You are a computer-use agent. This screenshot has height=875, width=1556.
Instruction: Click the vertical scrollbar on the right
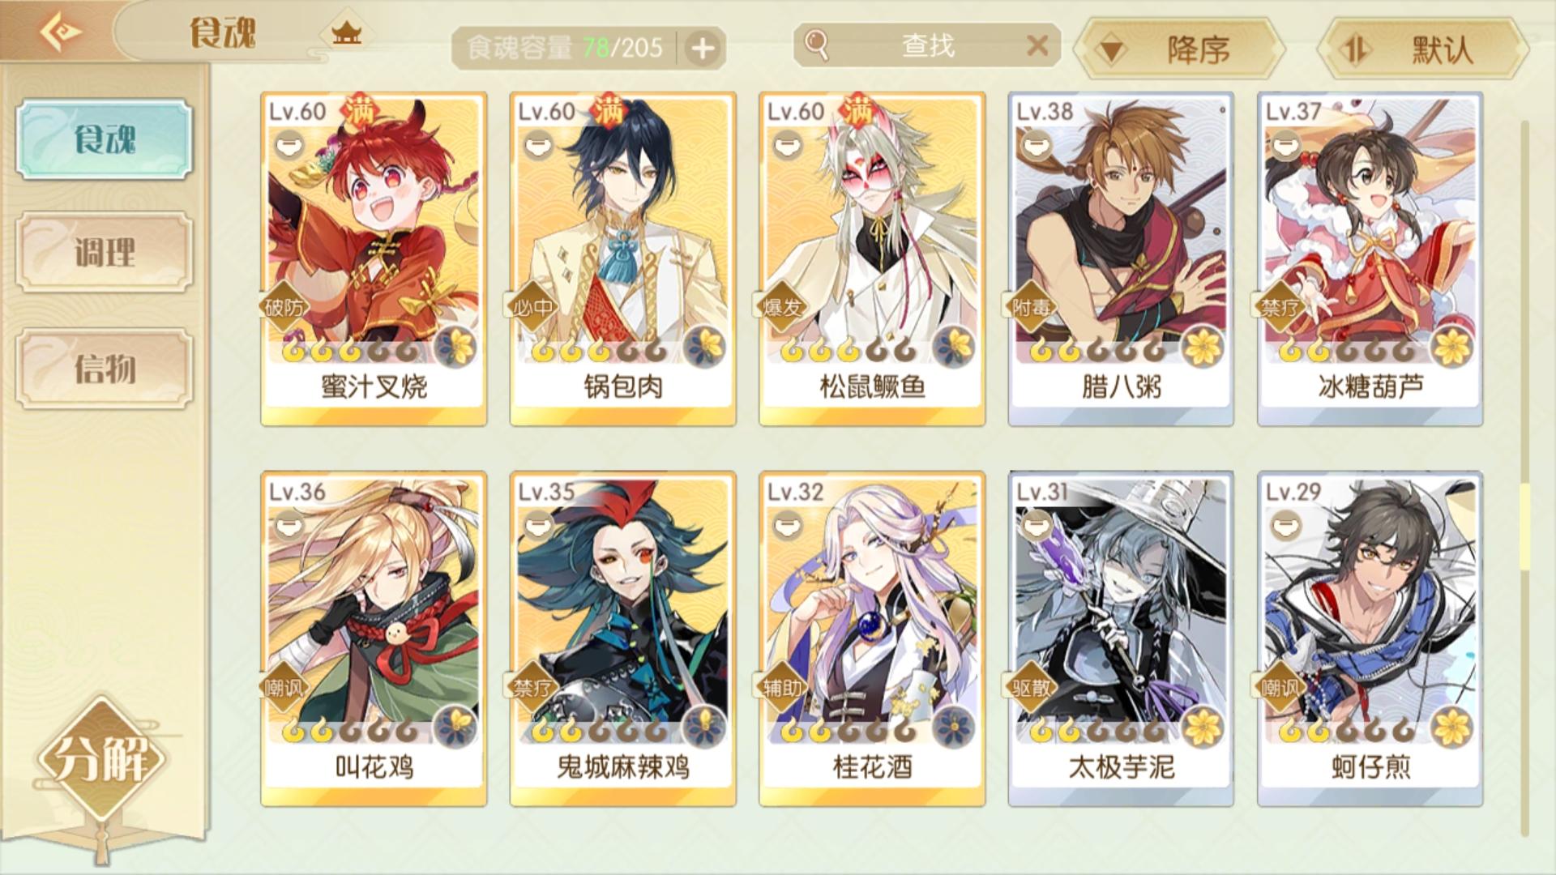1524,478
